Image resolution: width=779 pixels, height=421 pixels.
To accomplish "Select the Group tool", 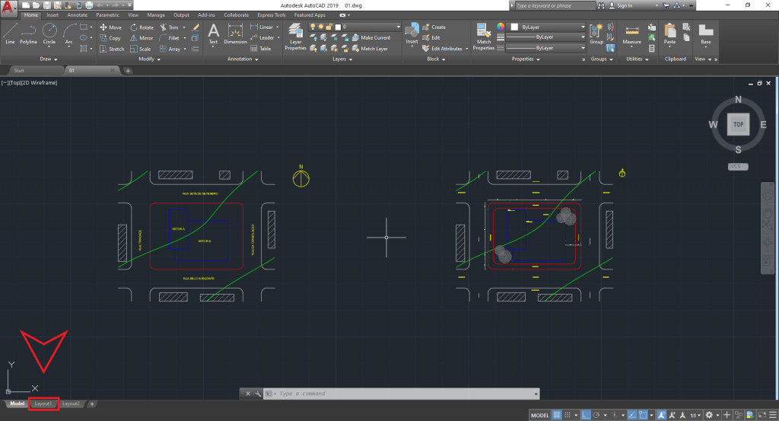I will (x=596, y=33).
